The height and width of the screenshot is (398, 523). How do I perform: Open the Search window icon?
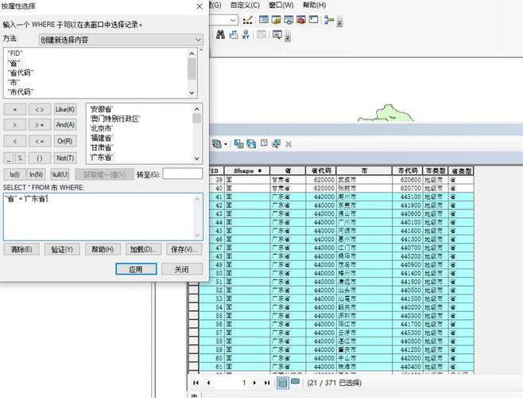289,20
